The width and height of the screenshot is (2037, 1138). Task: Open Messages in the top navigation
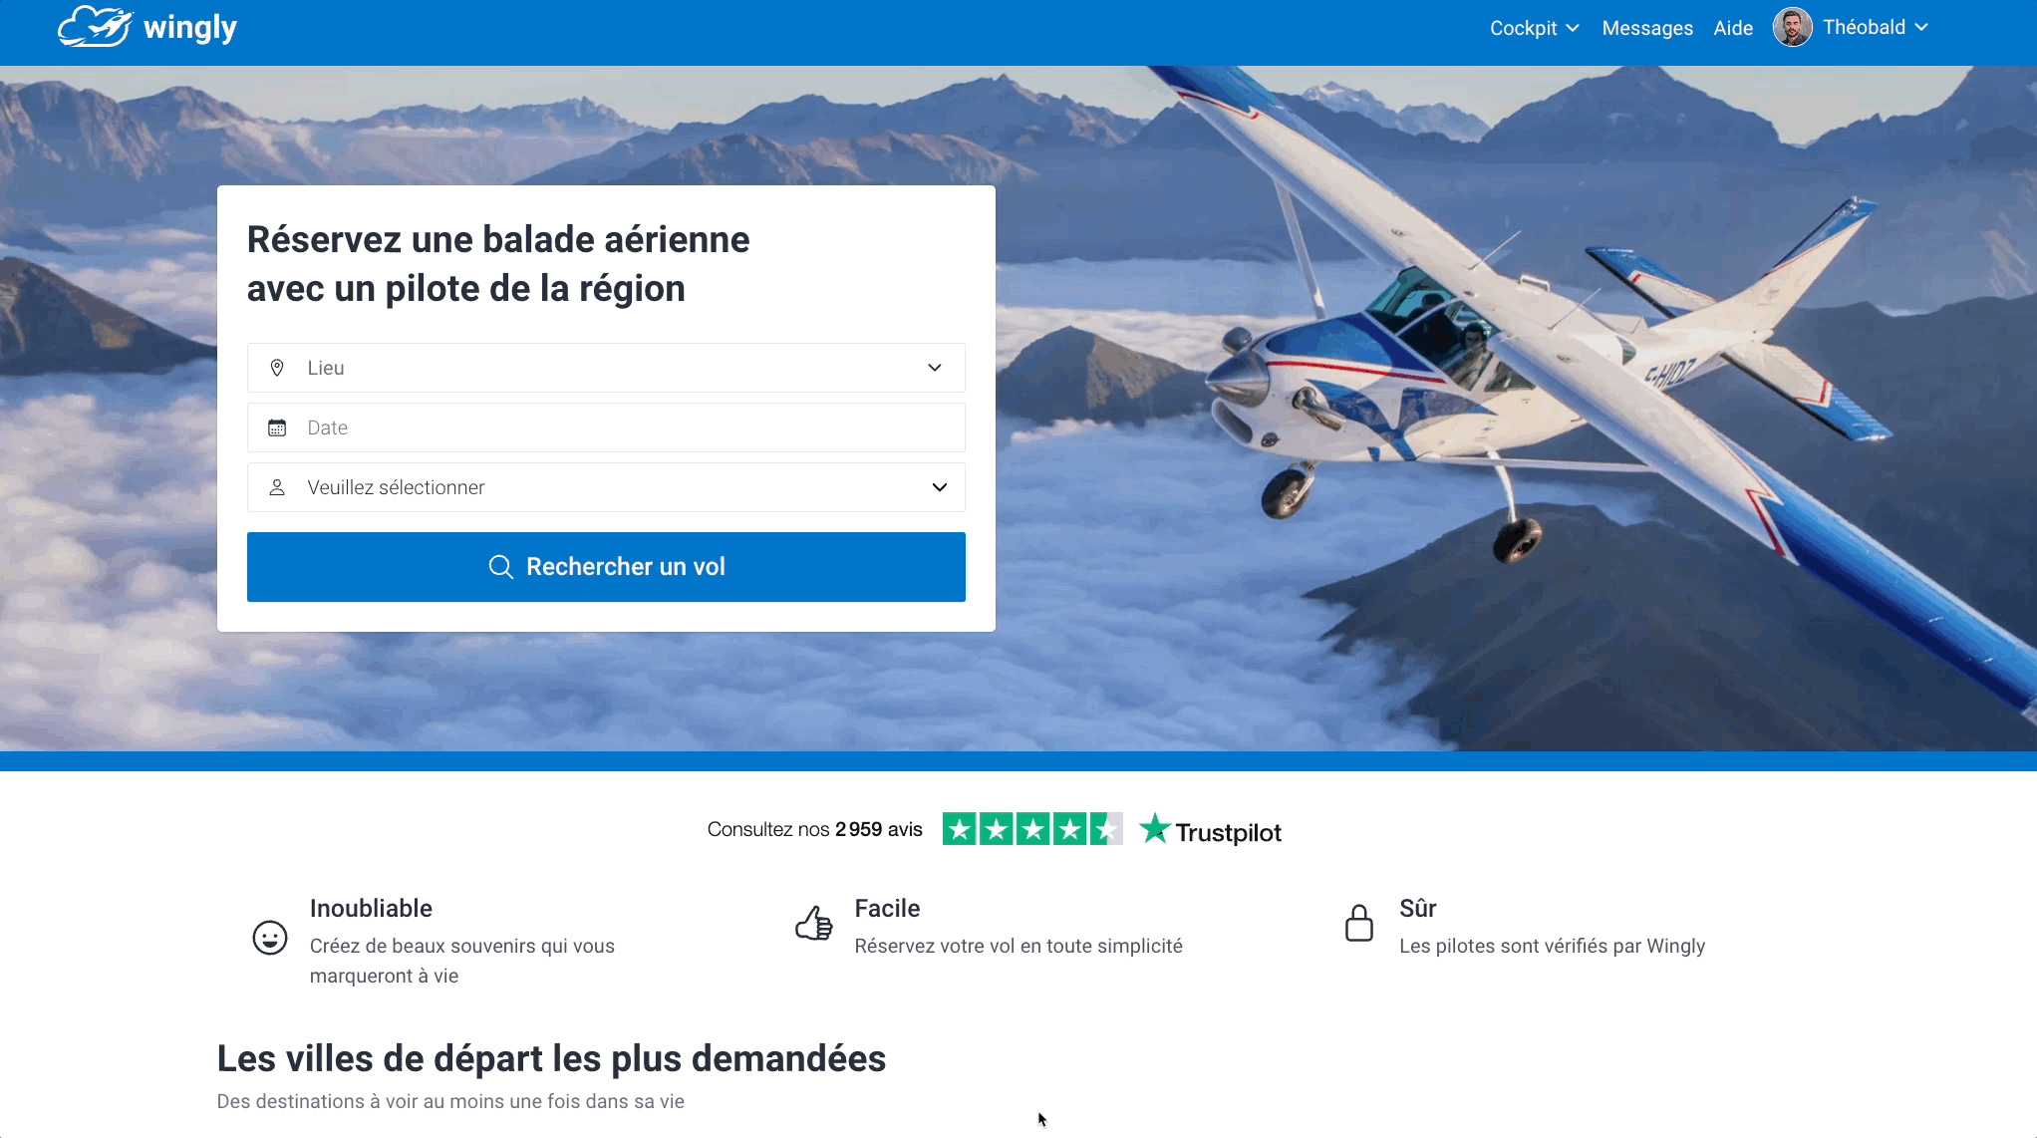click(1647, 28)
